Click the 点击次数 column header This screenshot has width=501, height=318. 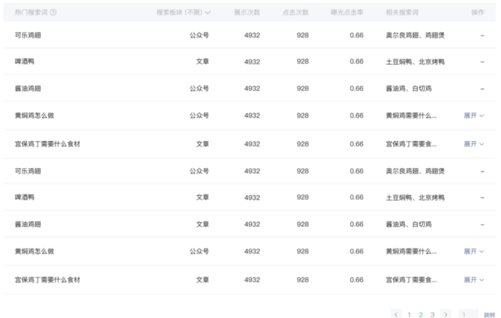(x=296, y=12)
